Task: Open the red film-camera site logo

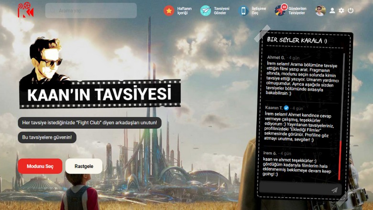Action: click(26, 10)
